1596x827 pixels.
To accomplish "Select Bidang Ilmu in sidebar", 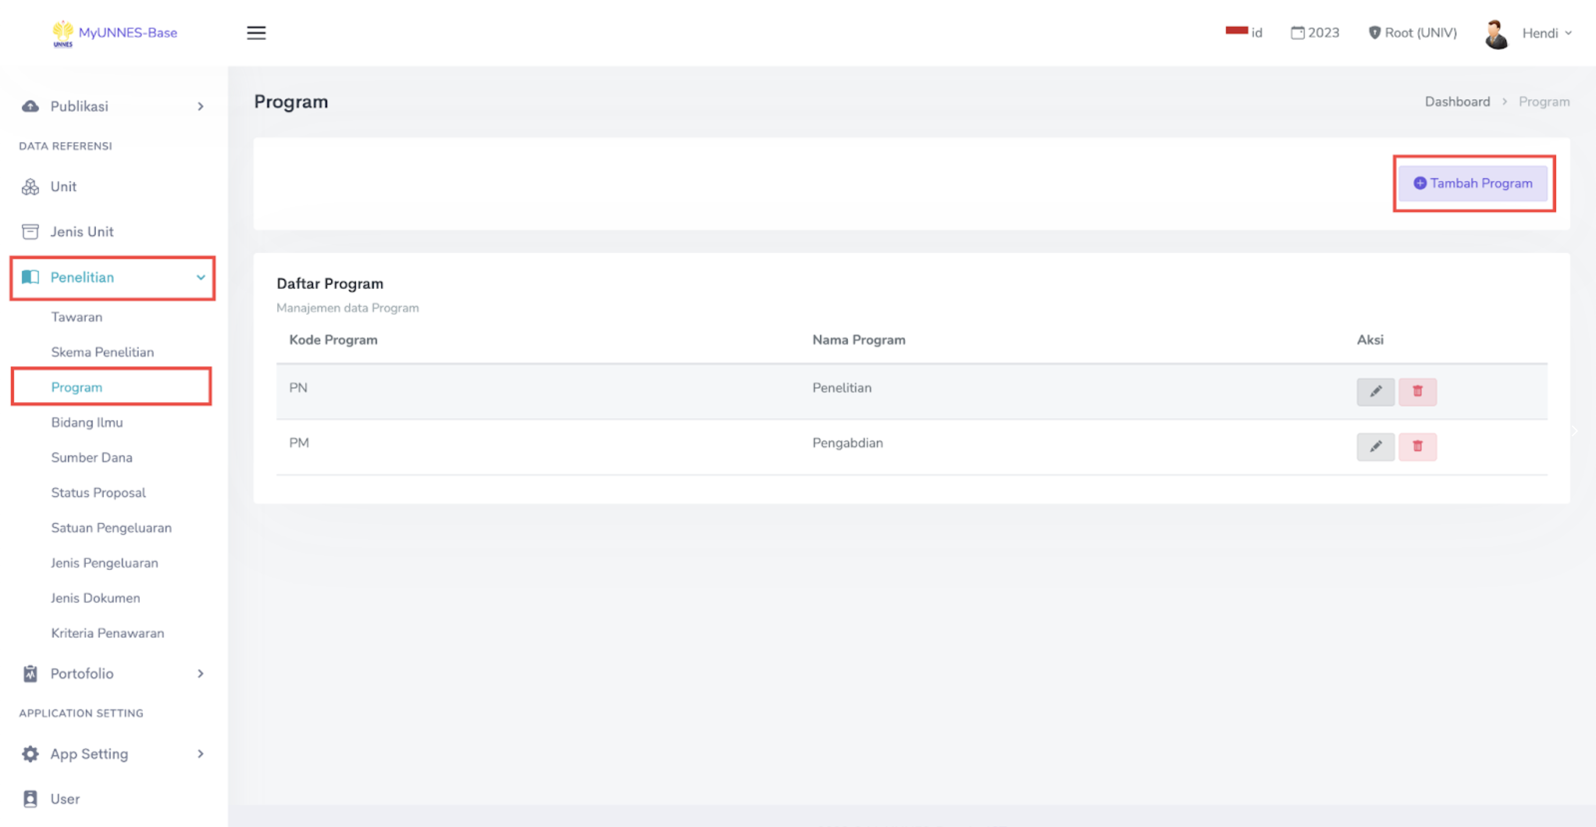I will pos(87,422).
